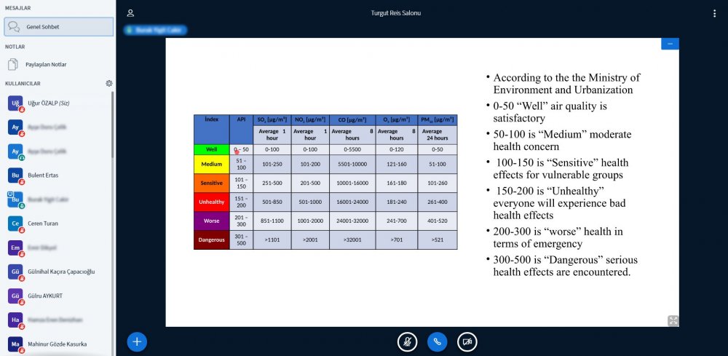Image resolution: width=728 pixels, height=356 pixels.
Task: Open Paylaşılan Notlar shared notes
Action: (46, 65)
